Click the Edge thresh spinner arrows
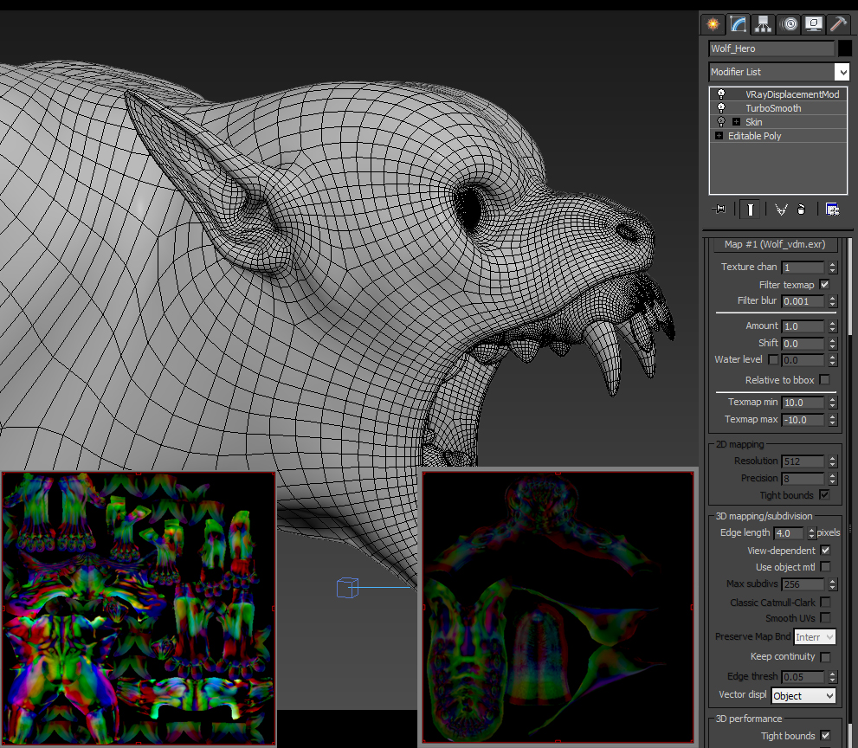 pyautogui.click(x=832, y=677)
